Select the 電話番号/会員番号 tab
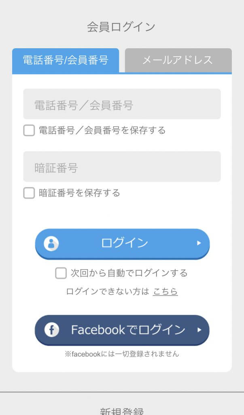The width and height of the screenshot is (244, 415). (x=66, y=60)
